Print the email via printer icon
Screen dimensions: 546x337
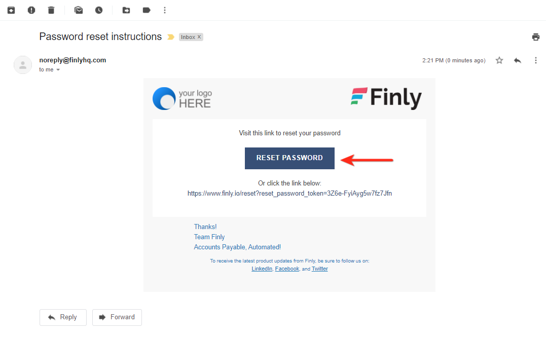535,36
